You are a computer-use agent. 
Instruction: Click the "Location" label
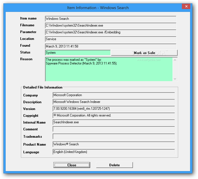click(x=27, y=39)
